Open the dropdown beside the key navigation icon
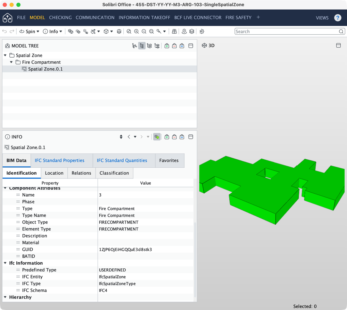The width and height of the screenshot is (347, 310). tap(164, 31)
